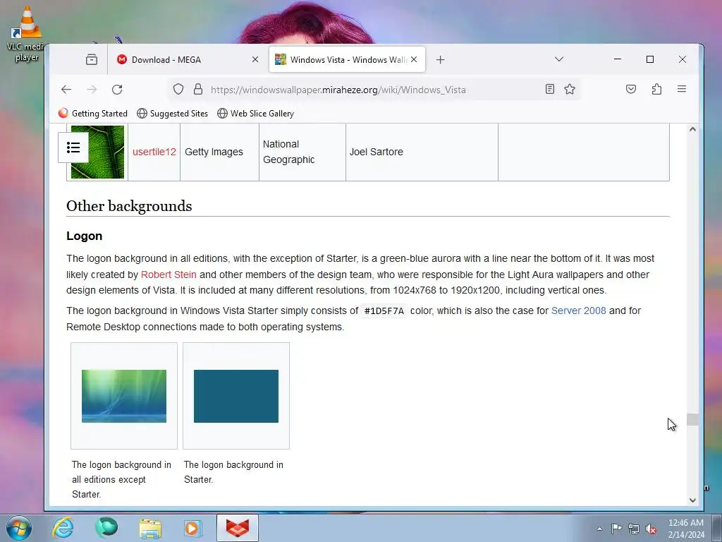Click scrollbar up arrow
The width and height of the screenshot is (722, 542).
pos(692,130)
